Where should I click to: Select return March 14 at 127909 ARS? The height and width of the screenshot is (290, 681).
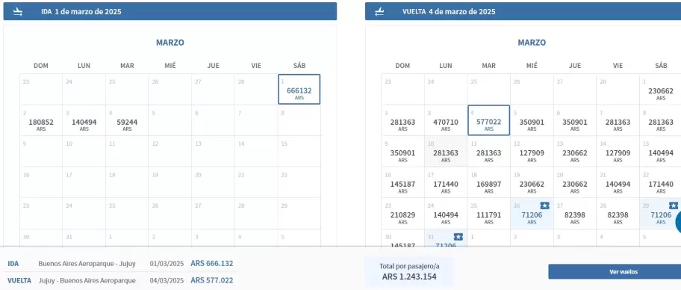pos(618,151)
